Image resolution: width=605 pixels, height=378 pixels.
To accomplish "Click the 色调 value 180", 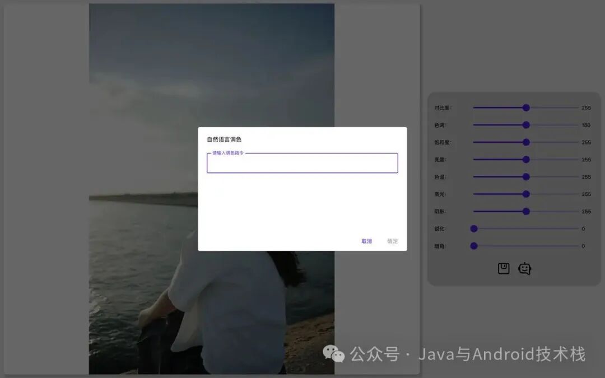I will [x=586, y=125].
